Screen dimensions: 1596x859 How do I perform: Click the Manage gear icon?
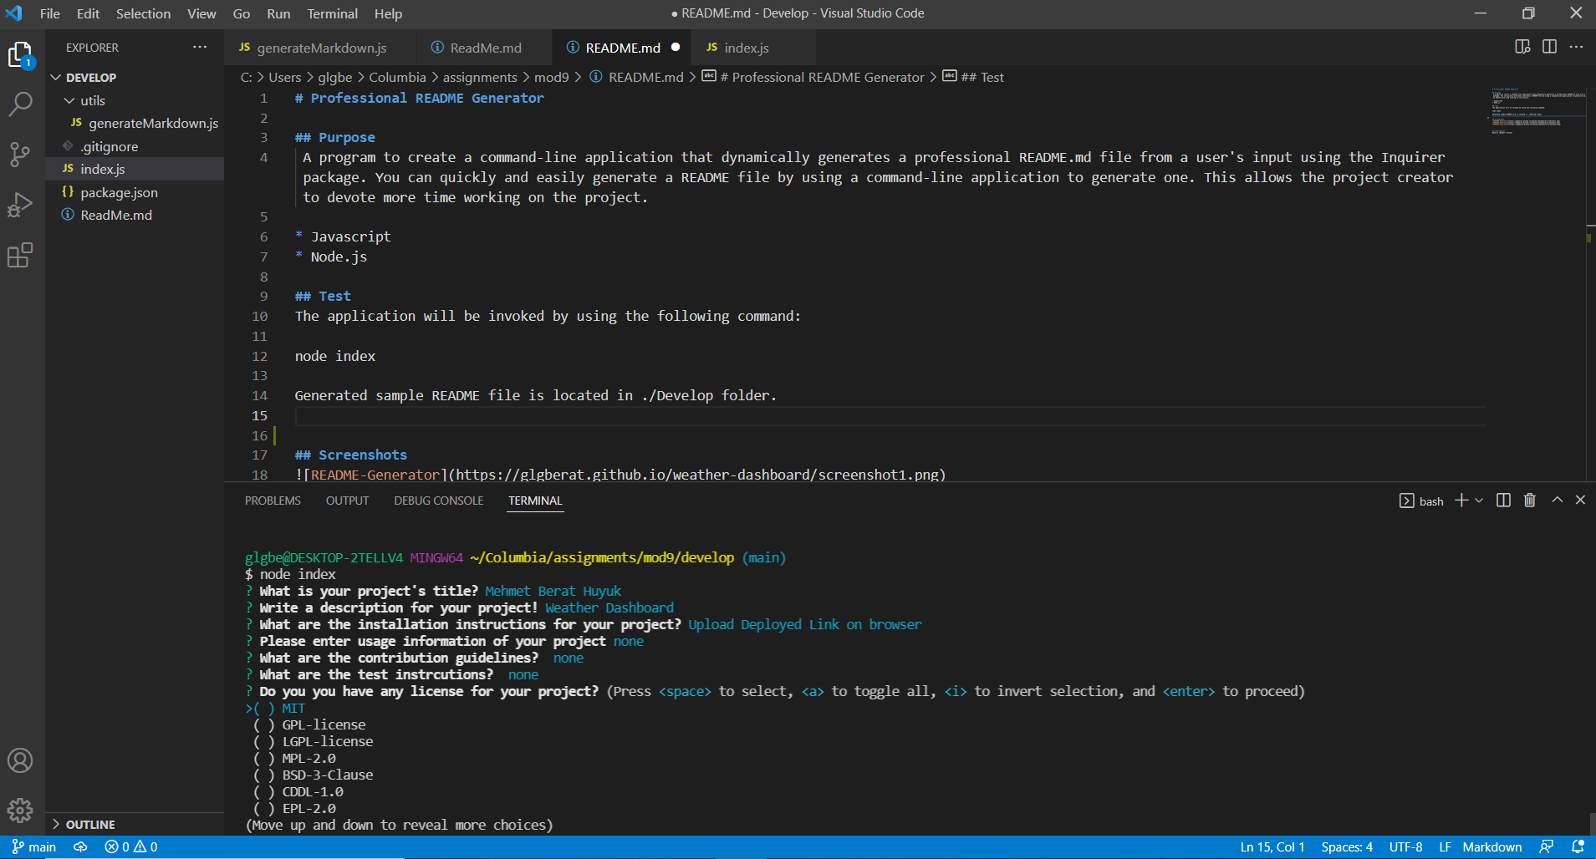coord(20,810)
